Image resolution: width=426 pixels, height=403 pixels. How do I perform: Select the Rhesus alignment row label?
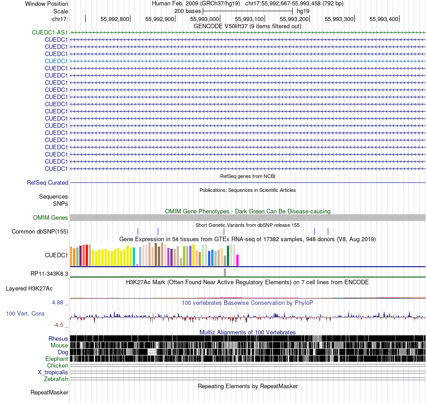58,338
